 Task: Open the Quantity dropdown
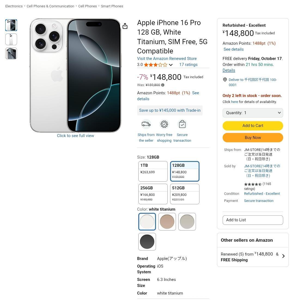(x=253, y=113)
